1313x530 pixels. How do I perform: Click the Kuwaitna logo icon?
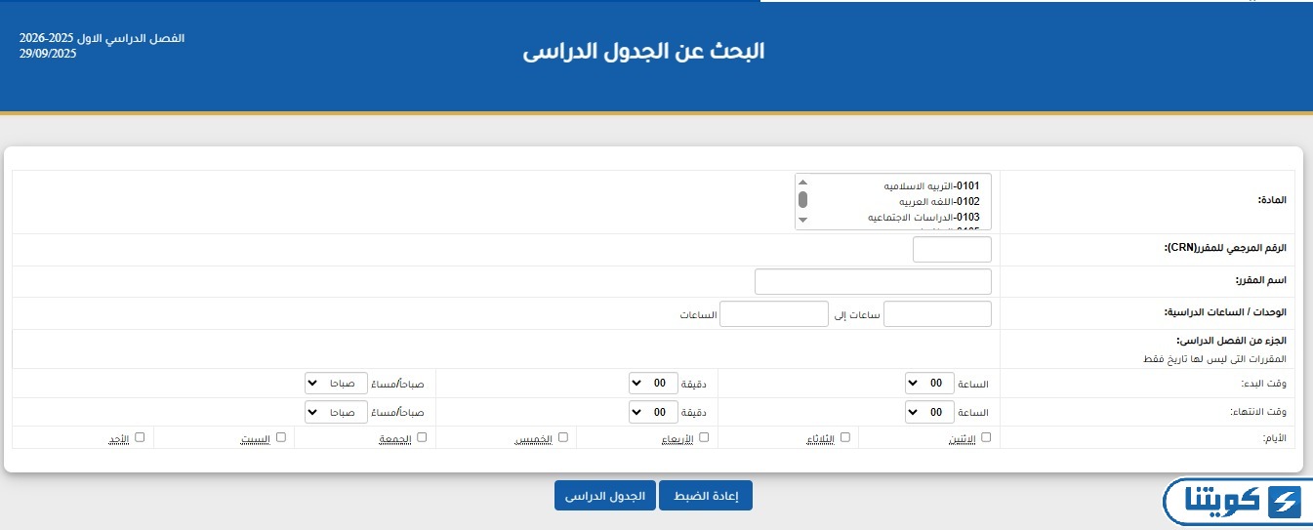click(1281, 504)
